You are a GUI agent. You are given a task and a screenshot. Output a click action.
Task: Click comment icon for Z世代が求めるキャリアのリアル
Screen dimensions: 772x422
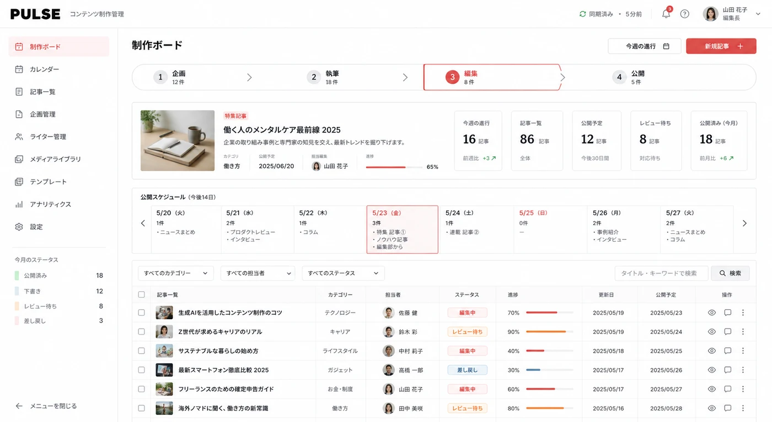coord(727,332)
